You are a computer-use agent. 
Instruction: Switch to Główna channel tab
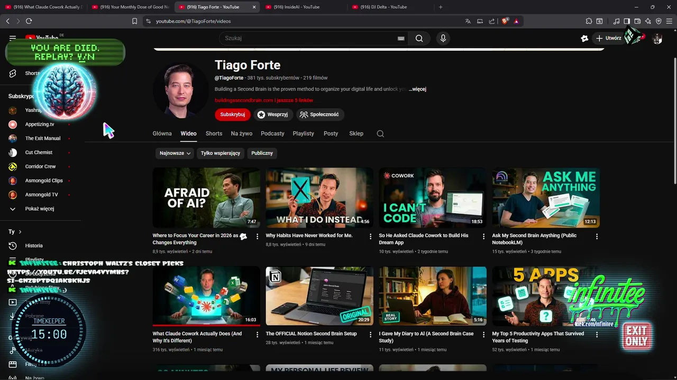162,134
